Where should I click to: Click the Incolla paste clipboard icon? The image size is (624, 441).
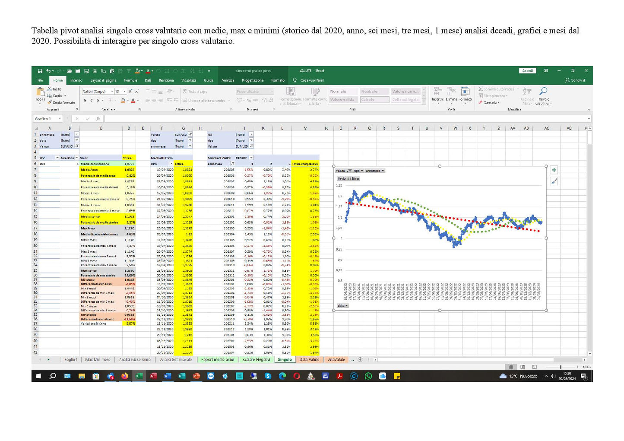click(x=40, y=92)
